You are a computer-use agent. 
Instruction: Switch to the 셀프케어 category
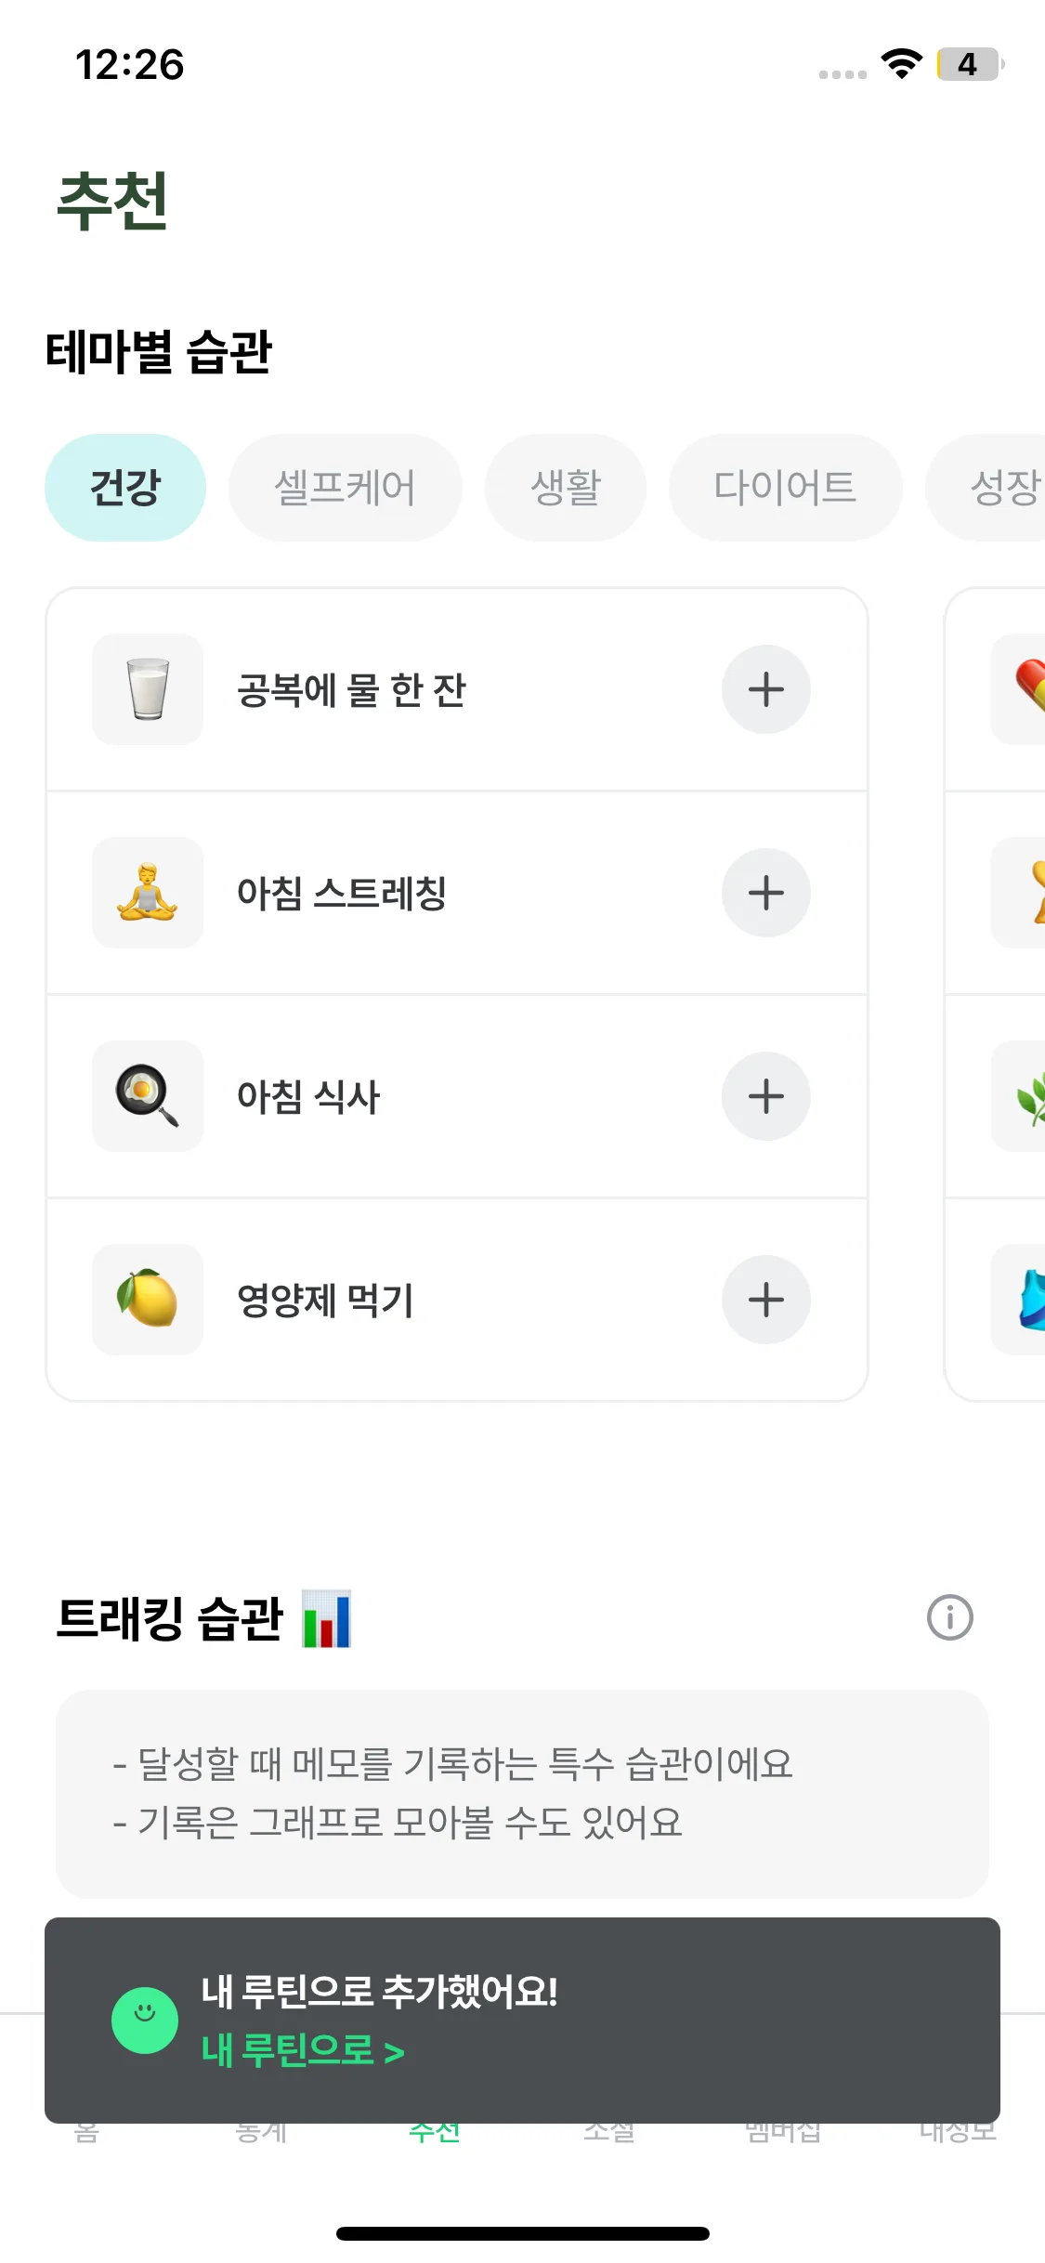(x=345, y=488)
